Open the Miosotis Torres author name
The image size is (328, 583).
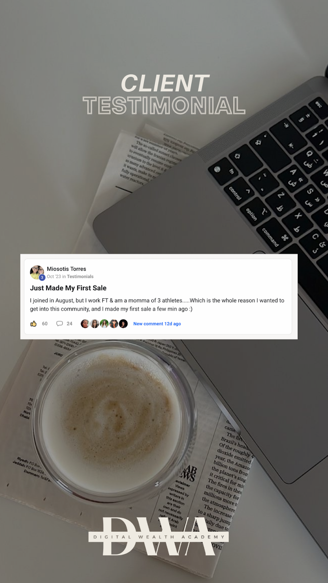[66, 269]
